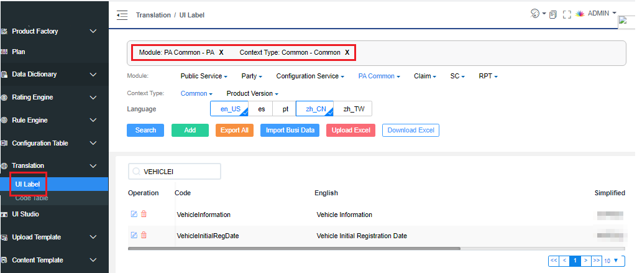Edit the VehicleInformation row
The width and height of the screenshot is (637, 273).
point(134,215)
